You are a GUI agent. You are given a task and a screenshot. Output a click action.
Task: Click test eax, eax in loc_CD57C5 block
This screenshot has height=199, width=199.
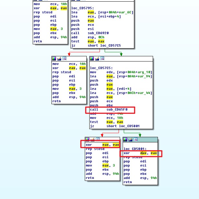tap(106, 122)
